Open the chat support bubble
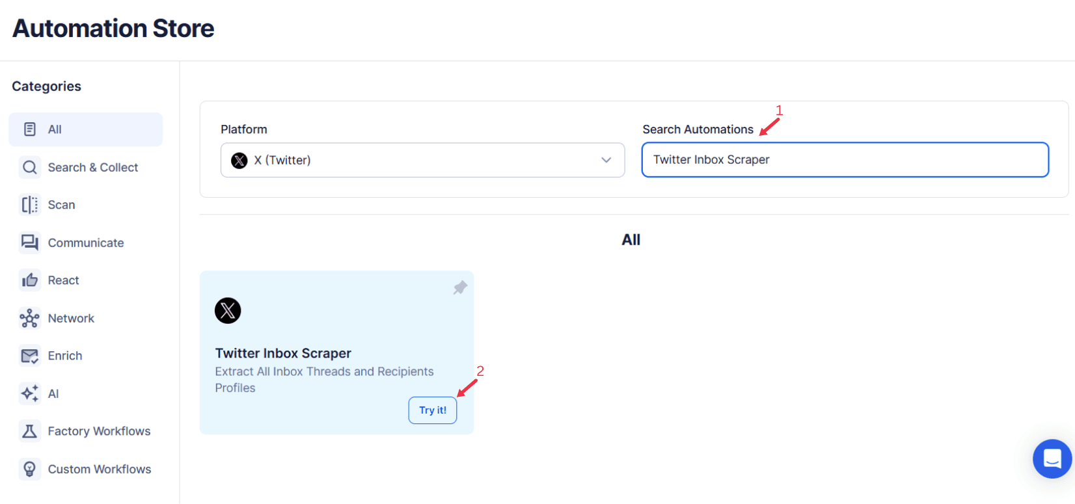Viewport: 1075px width, 504px height. point(1052,458)
